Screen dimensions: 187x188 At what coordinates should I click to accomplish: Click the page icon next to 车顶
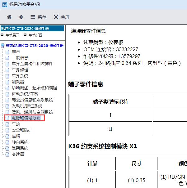coord(7,124)
